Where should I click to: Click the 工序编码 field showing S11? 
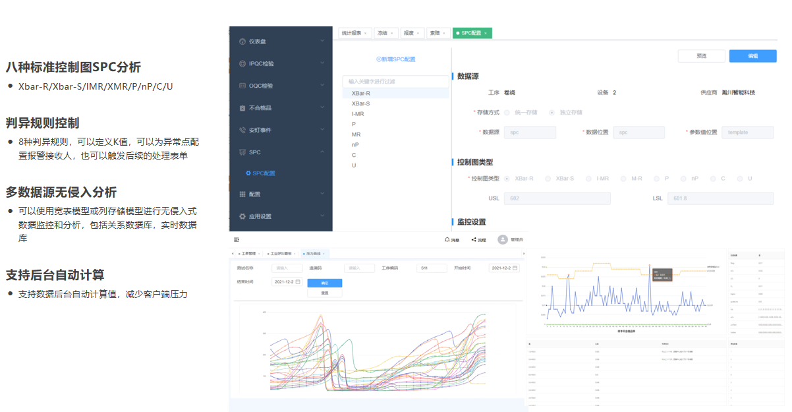tap(432, 268)
